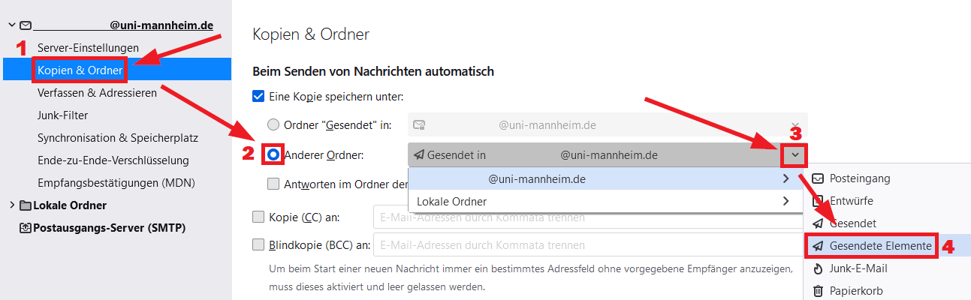Click the Postausgangs-Server SMTP icon
The height and width of the screenshot is (300, 971).
coord(26,228)
